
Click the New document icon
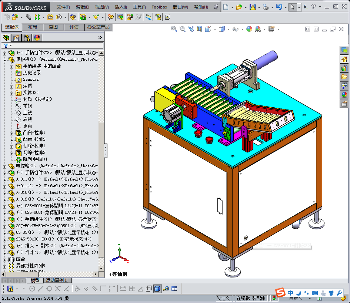coord(226,7)
